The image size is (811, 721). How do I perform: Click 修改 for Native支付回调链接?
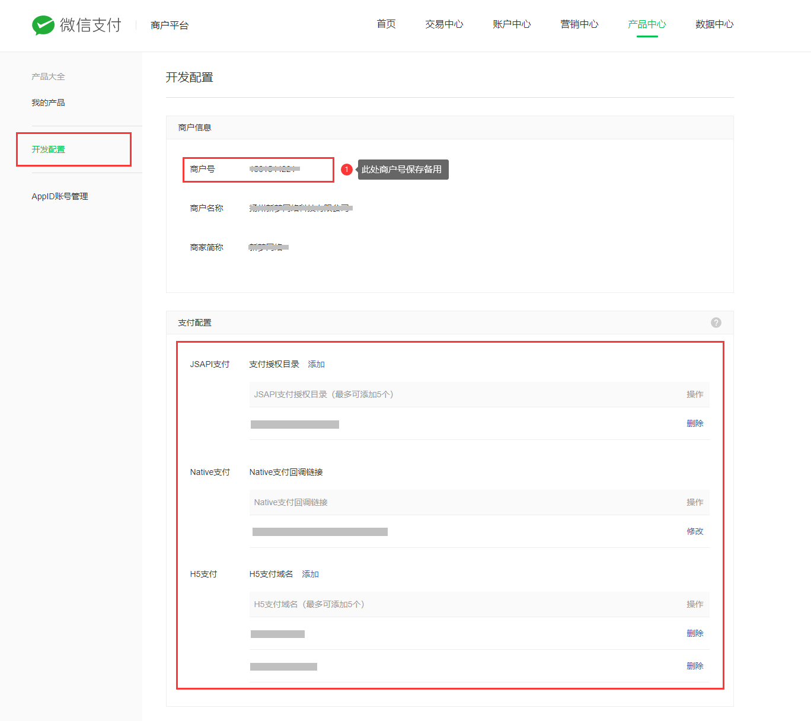click(x=695, y=531)
